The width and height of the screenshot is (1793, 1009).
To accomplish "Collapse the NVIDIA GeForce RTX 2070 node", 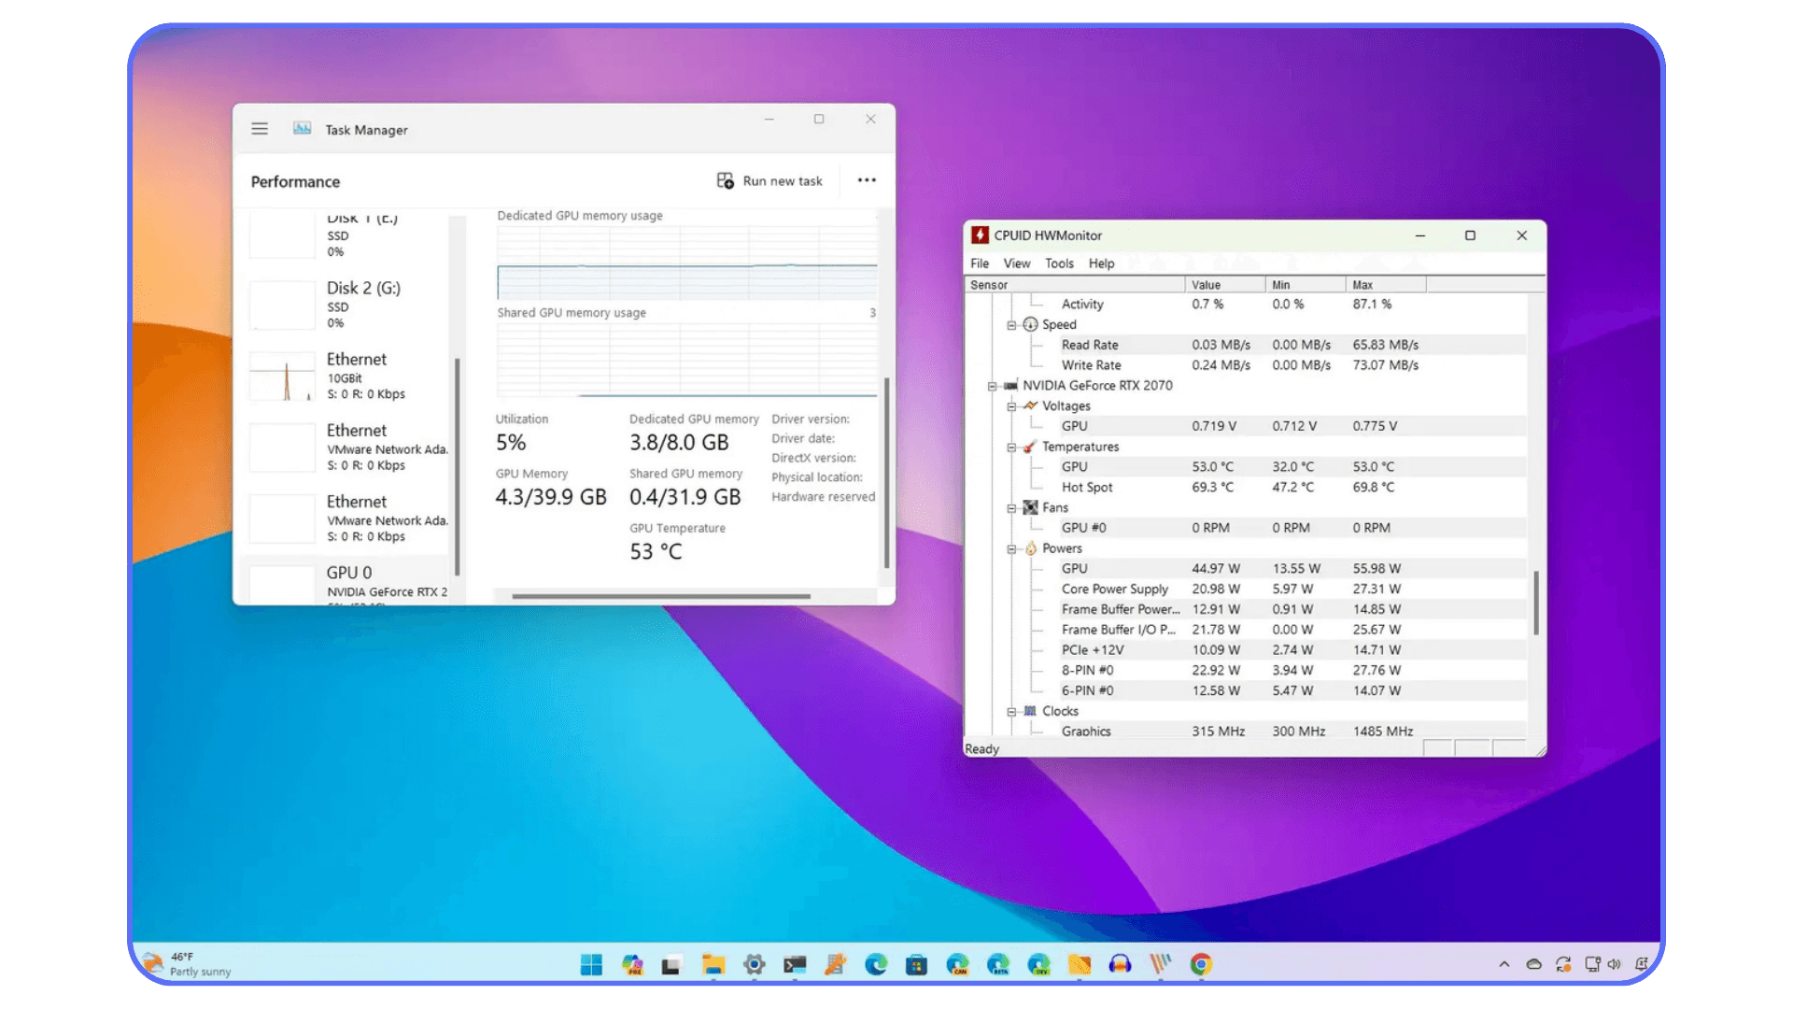I will (992, 386).
